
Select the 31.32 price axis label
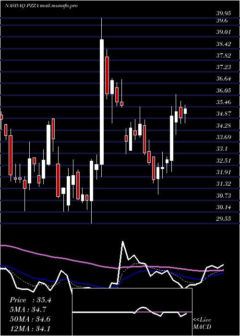(224, 184)
